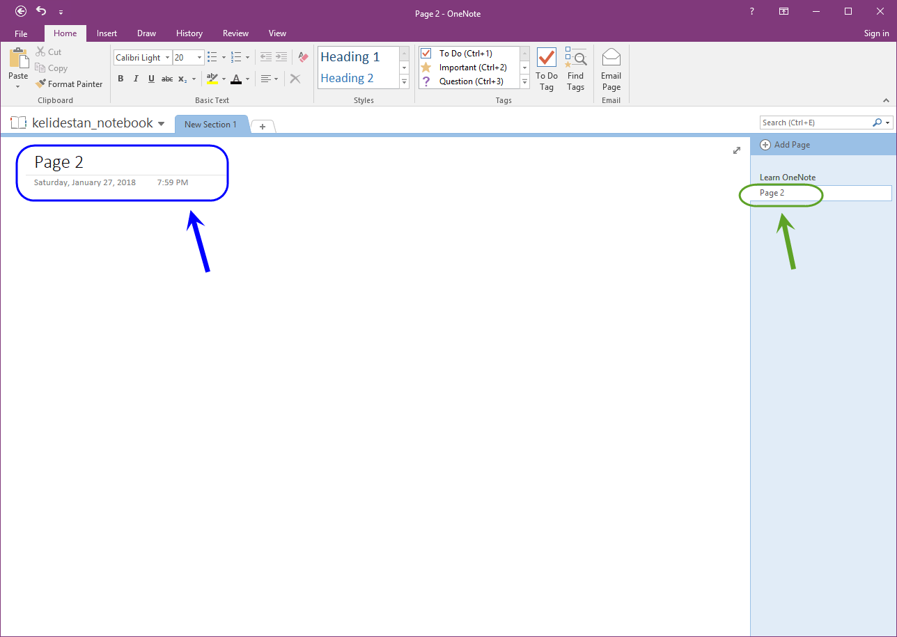The height and width of the screenshot is (637, 897).
Task: Open paragraph alignment options
Action: (x=270, y=79)
